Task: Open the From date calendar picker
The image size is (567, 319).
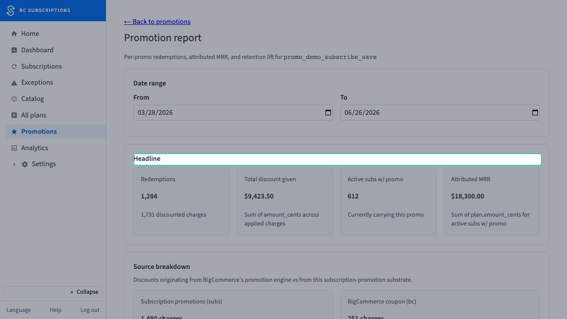Action: click(328, 113)
